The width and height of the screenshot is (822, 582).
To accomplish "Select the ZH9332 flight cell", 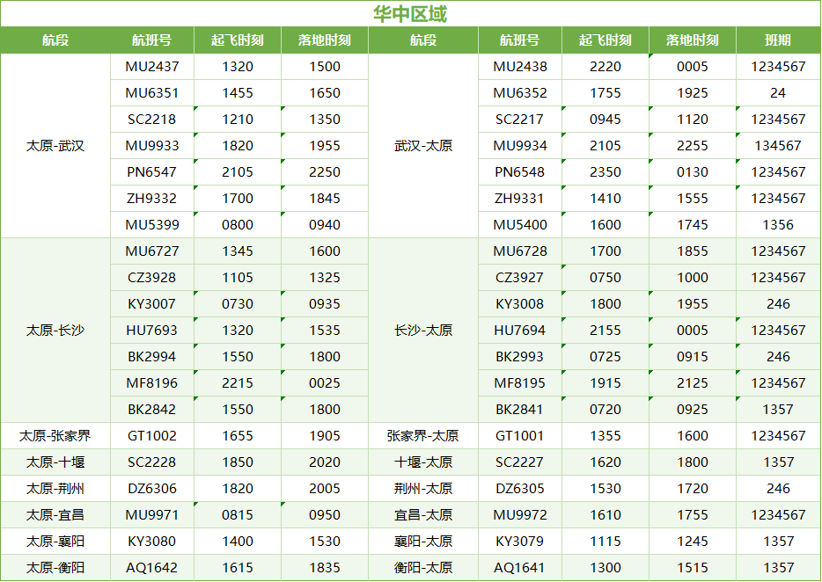I will 151,199.
